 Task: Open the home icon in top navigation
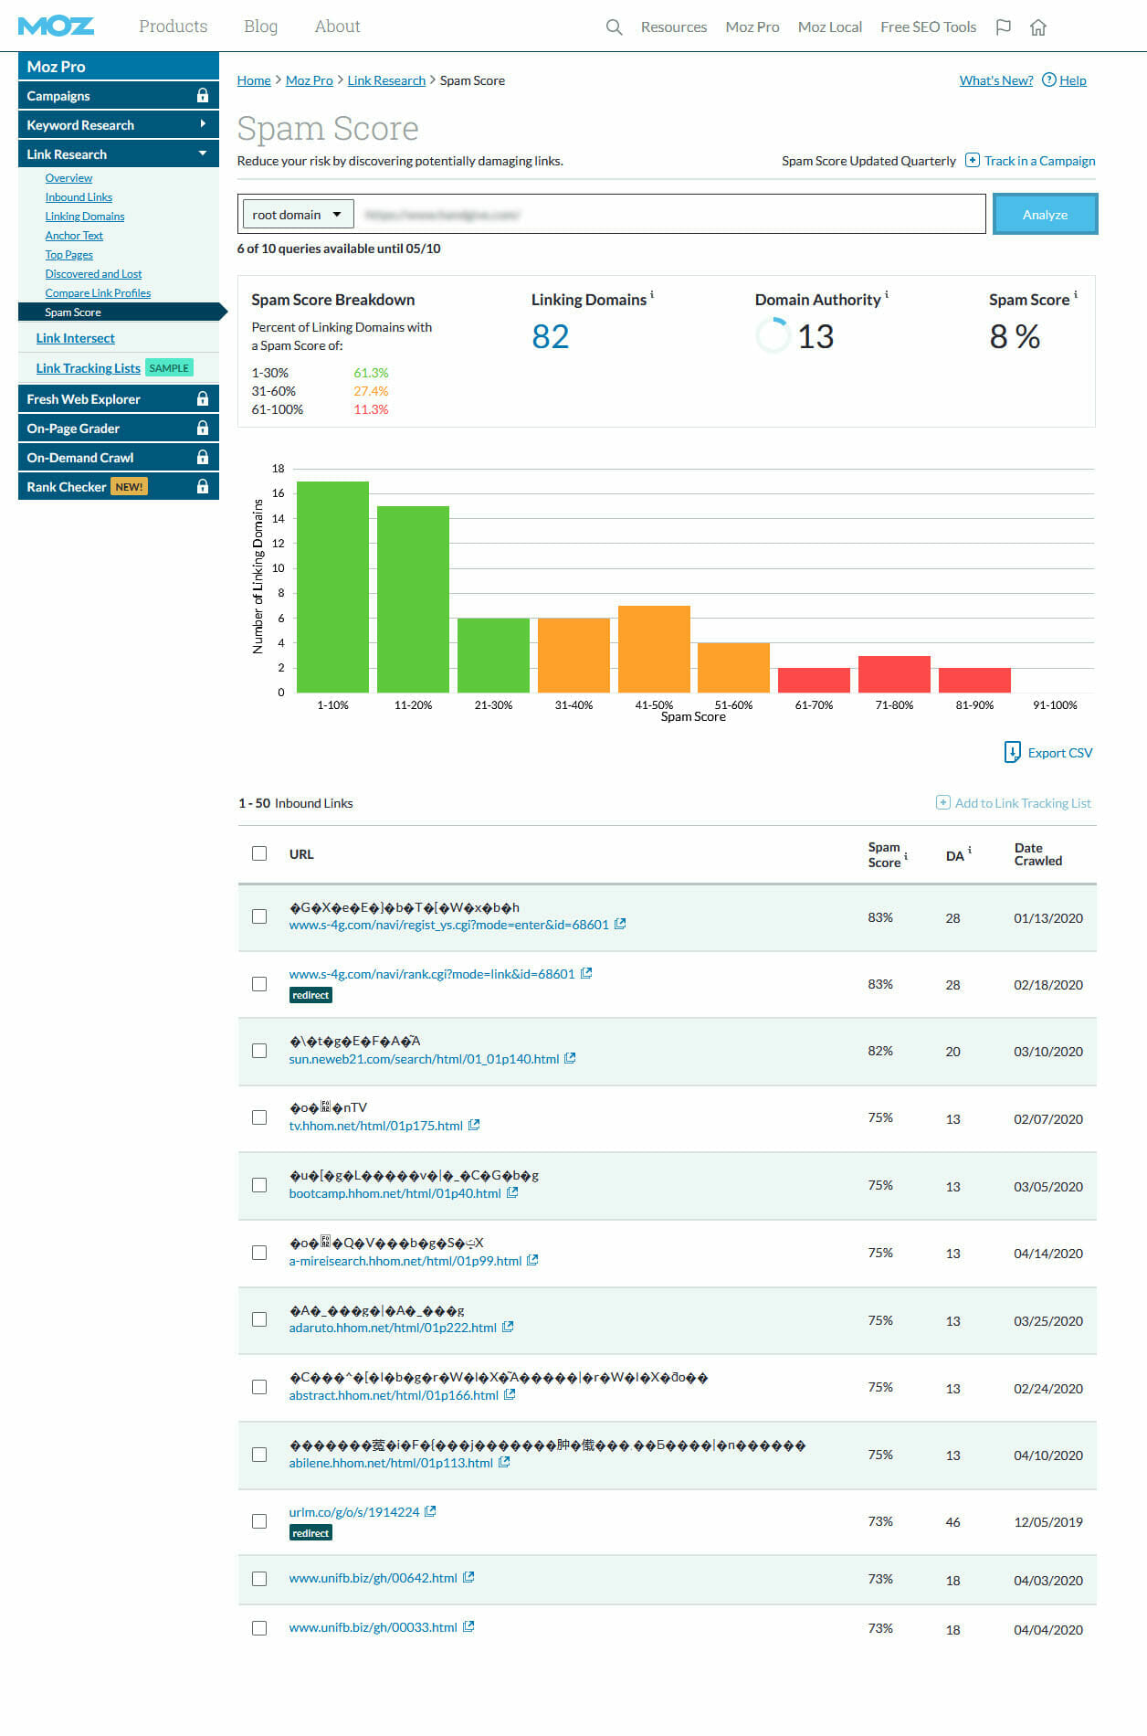(x=1038, y=27)
